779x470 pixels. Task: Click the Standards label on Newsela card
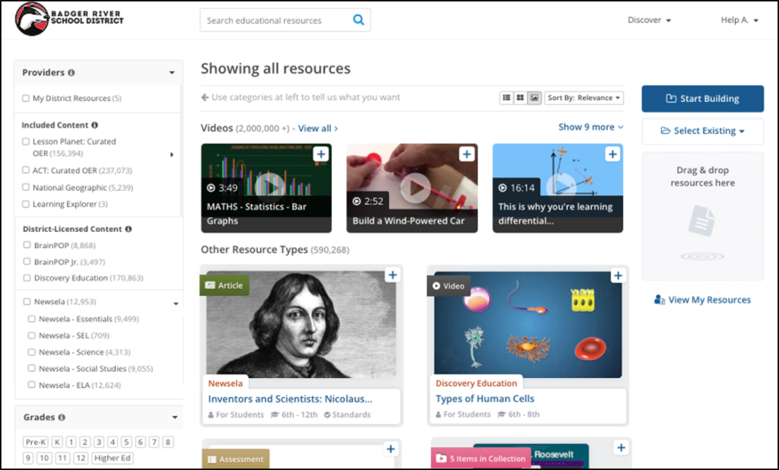click(347, 414)
